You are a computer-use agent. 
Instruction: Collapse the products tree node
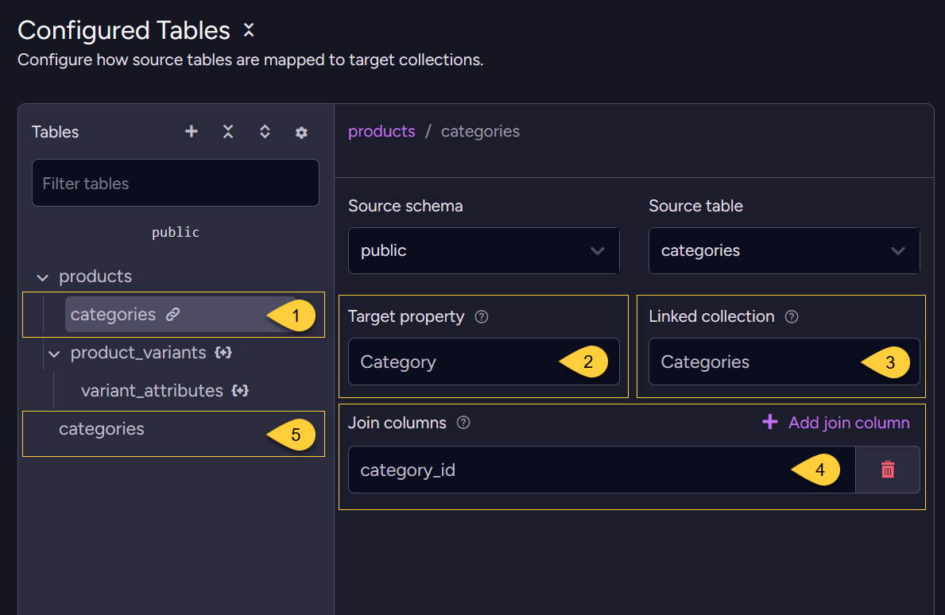(42, 277)
